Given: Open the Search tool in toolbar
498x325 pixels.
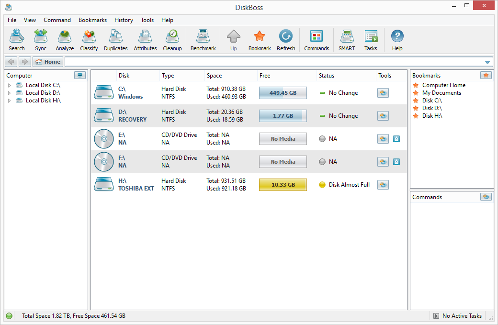Looking at the screenshot, I should pyautogui.click(x=16, y=40).
